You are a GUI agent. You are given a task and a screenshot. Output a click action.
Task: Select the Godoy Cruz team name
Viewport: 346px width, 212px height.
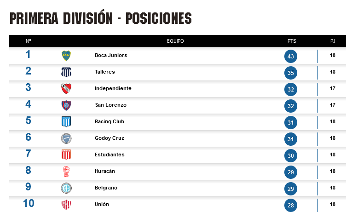pos(110,138)
